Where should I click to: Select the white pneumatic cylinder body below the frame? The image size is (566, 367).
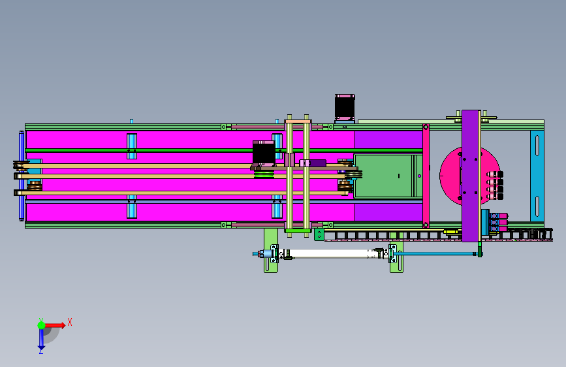[334, 253]
